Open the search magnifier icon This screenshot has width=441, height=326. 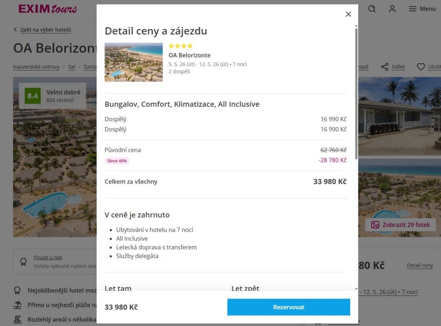coord(372,9)
